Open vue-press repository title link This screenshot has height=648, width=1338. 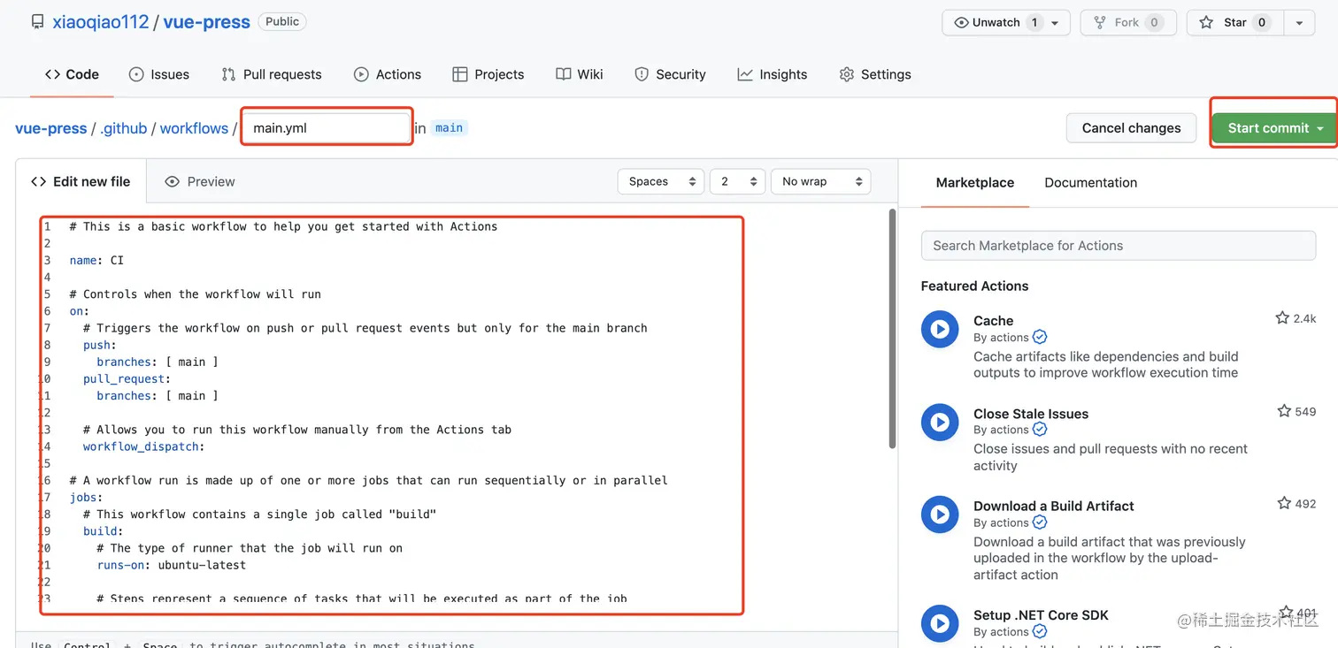coord(206,22)
